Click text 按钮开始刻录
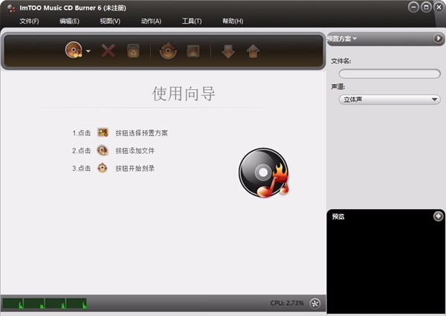This screenshot has width=446, height=316. [135, 168]
